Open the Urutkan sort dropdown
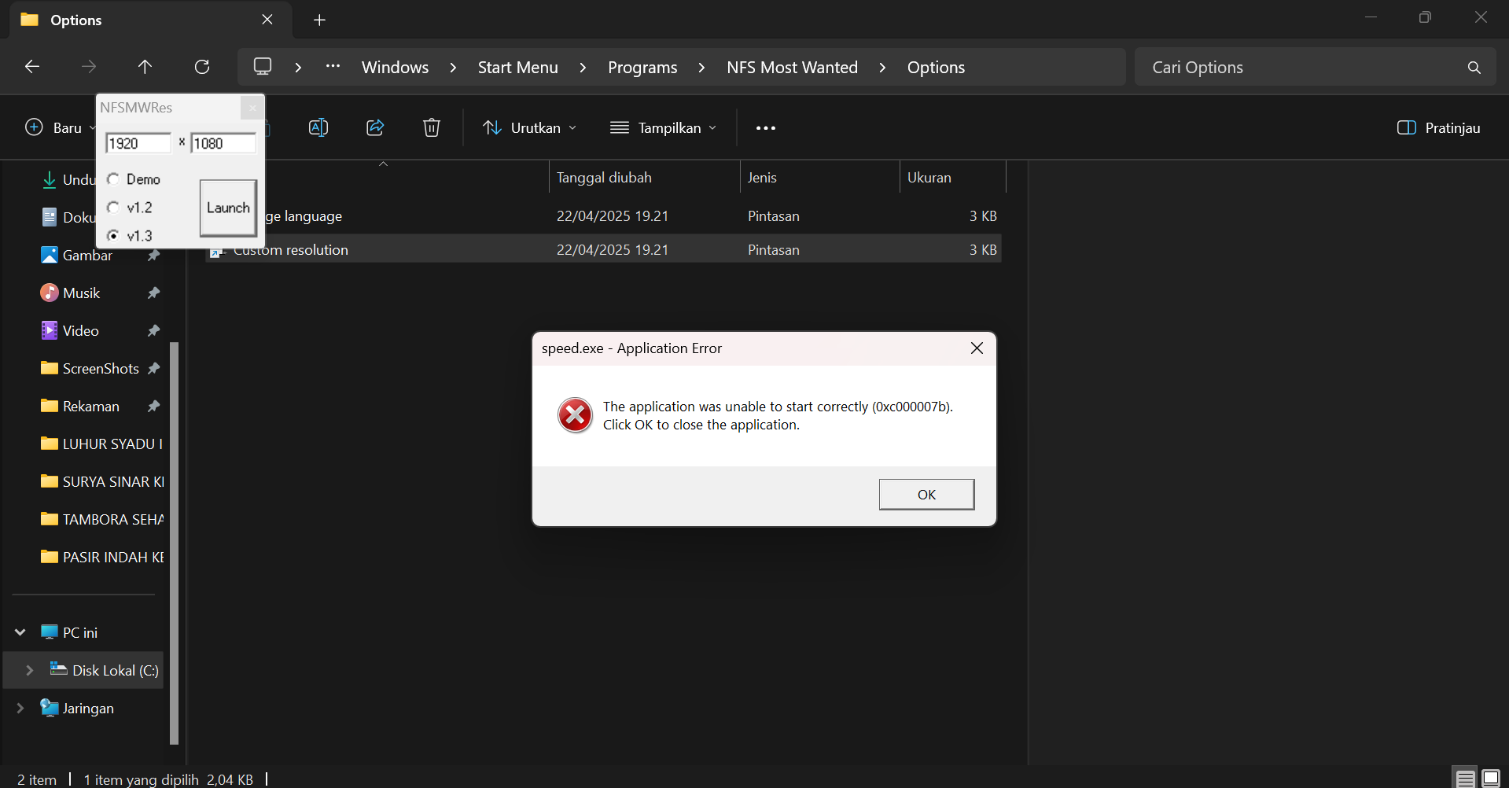The width and height of the screenshot is (1509, 788). coord(530,127)
